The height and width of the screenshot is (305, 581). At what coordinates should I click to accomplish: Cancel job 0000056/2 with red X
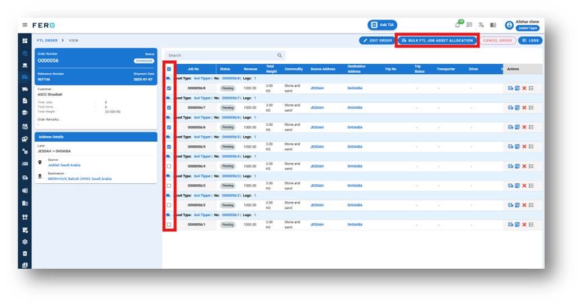(524, 205)
